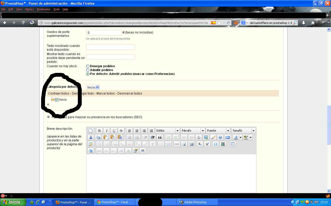331x206 pixels.
Task: Align text to the left
Action: coord(130,131)
